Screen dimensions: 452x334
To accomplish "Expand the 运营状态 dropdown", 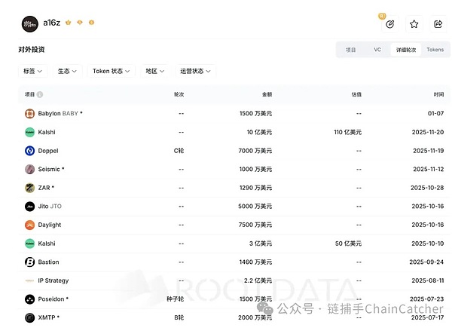I will tap(194, 71).
